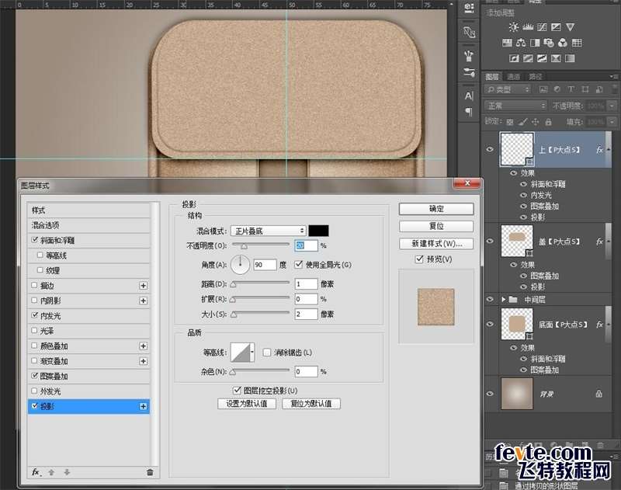Switch to the 通道 channels tab

click(514, 76)
